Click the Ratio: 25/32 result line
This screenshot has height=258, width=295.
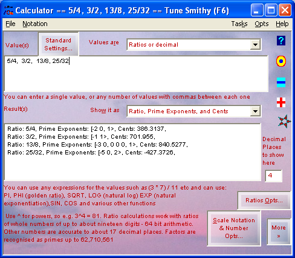click(x=91, y=153)
